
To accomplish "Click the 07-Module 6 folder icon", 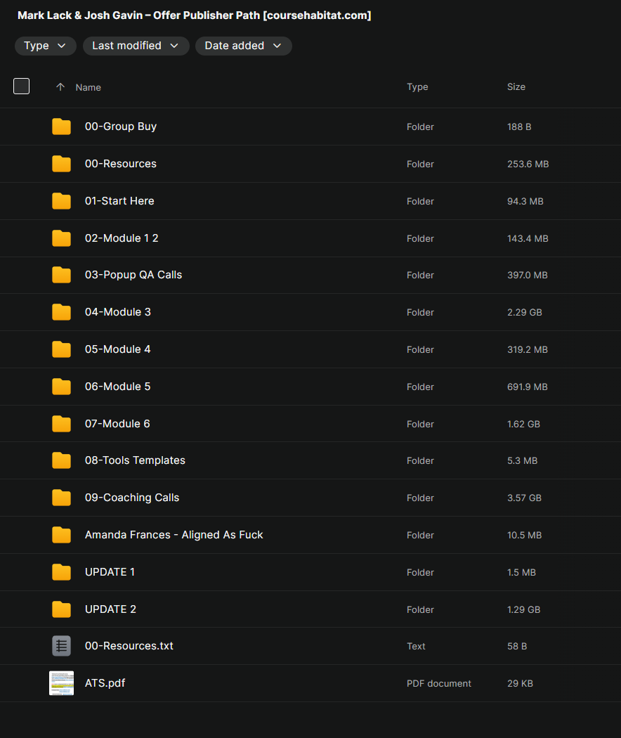I will pos(62,424).
